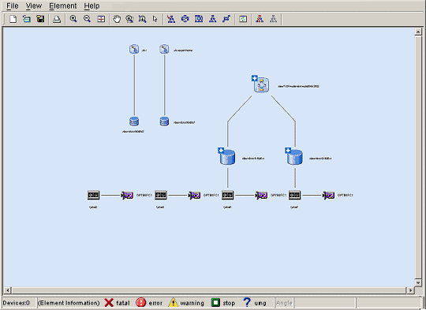Open the Help menu
Viewport: 426px width, 310px height.
[92, 6]
